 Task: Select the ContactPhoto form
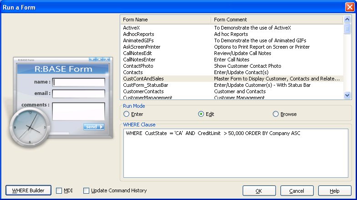137,66
